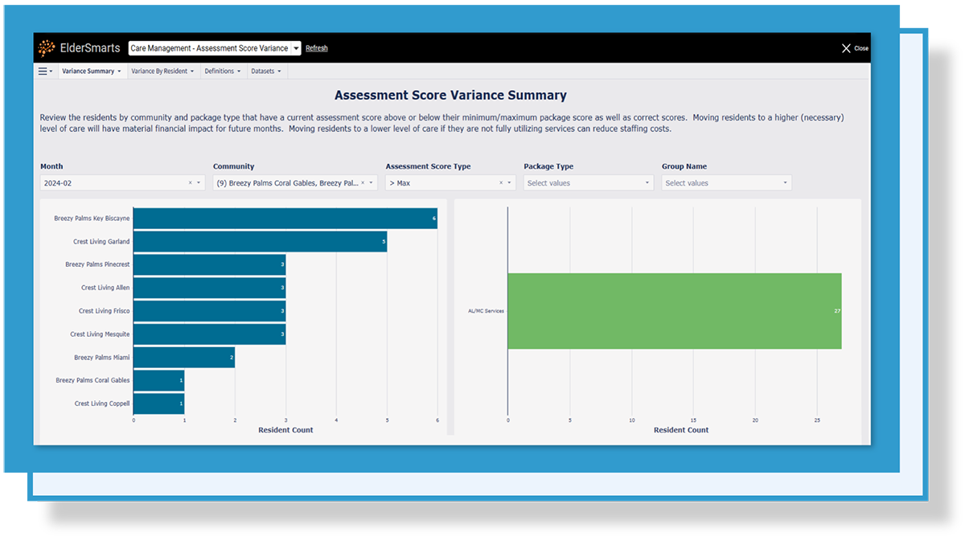Open the Definitions menu
Image resolution: width=965 pixels, height=553 pixels.
[223, 71]
